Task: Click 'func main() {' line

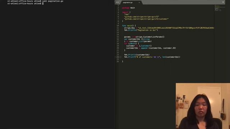Action: click(129, 25)
